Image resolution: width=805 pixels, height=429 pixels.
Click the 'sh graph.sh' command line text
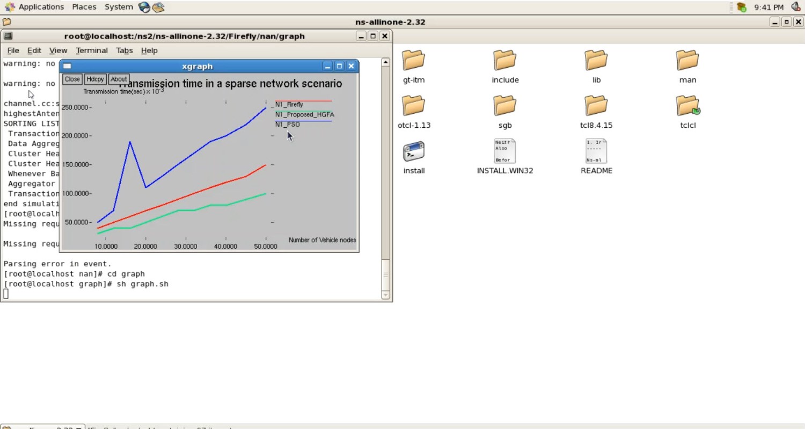point(142,284)
